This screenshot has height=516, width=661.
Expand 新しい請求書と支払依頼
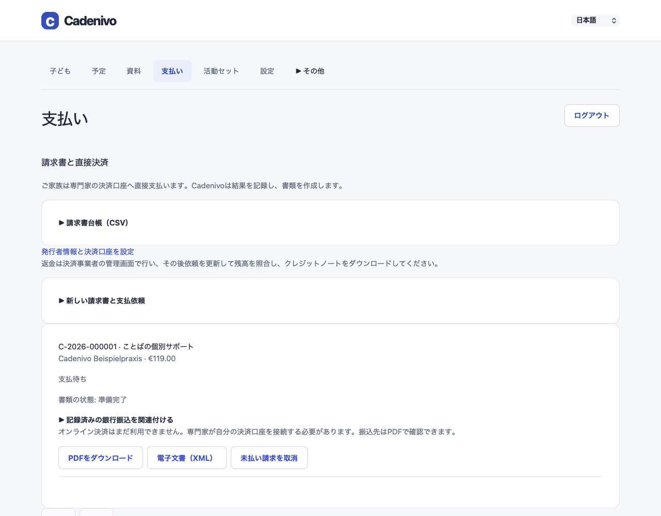point(102,301)
